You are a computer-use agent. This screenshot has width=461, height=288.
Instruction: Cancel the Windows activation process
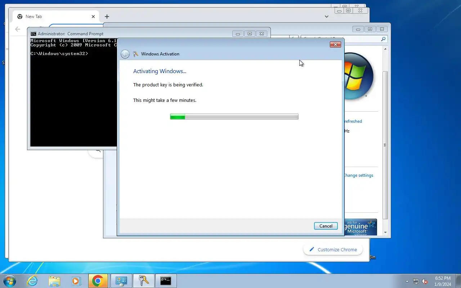[326, 226]
